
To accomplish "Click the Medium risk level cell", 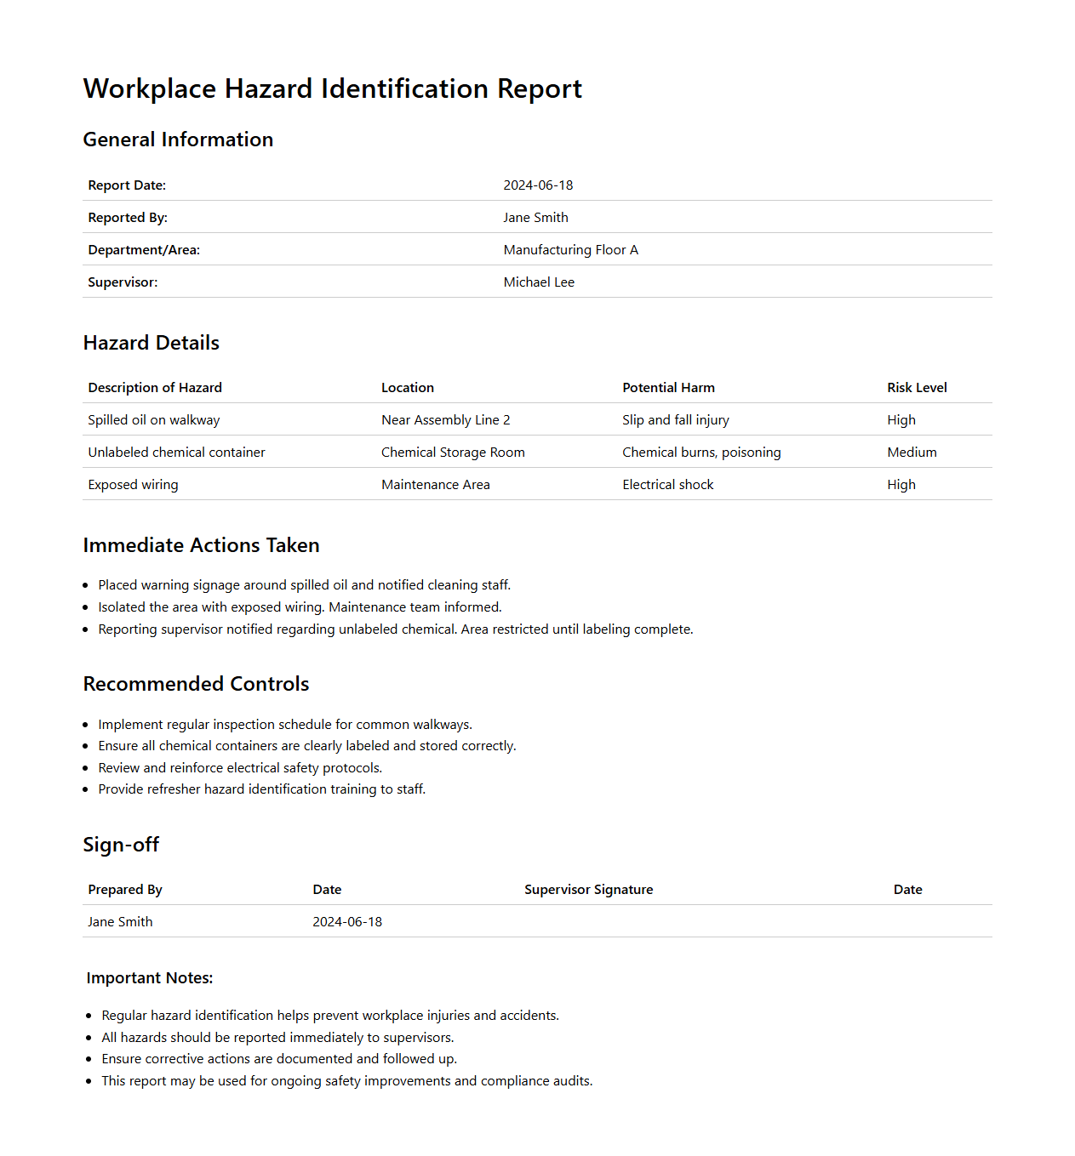I will pos(912,453).
